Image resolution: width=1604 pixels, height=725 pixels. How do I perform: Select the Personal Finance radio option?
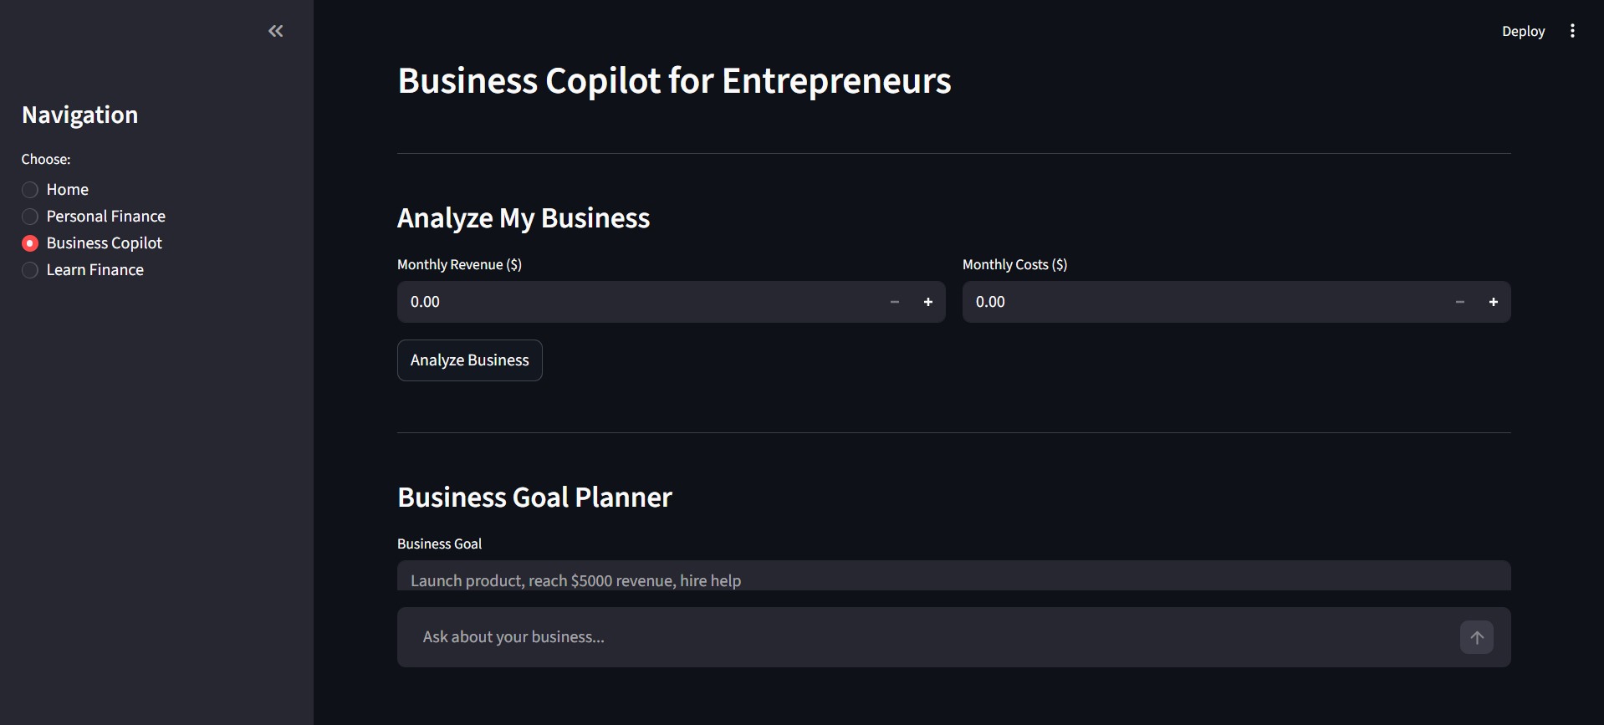tap(30, 217)
